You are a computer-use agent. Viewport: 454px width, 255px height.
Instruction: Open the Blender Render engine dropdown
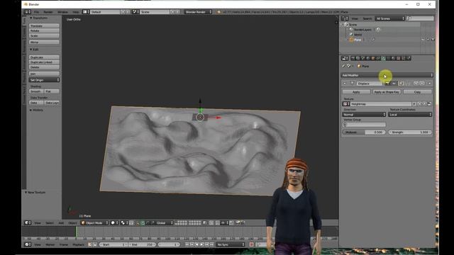(198, 12)
